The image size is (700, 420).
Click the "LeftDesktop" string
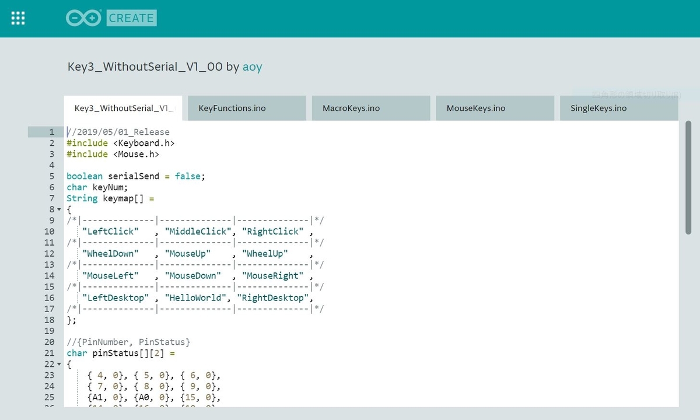(x=116, y=298)
